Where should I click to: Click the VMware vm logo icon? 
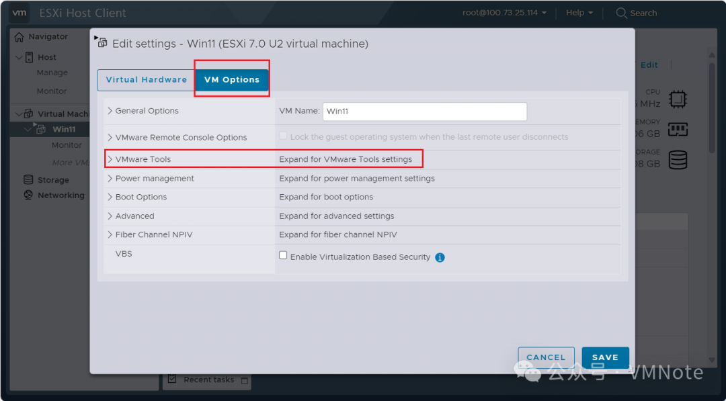coord(19,13)
